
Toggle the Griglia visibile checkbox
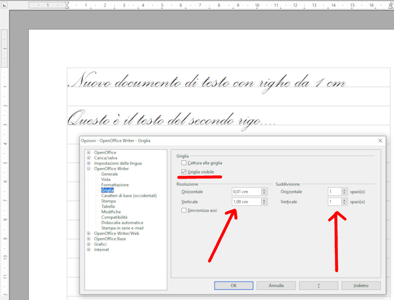[184, 172]
